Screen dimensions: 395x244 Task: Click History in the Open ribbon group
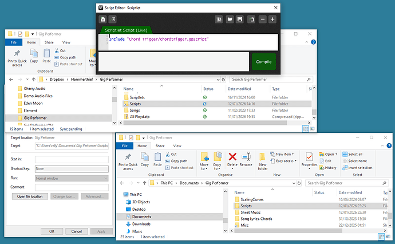click(x=327, y=168)
